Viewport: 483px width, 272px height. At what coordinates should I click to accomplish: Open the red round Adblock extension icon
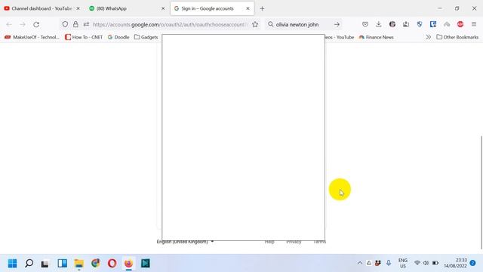click(460, 24)
